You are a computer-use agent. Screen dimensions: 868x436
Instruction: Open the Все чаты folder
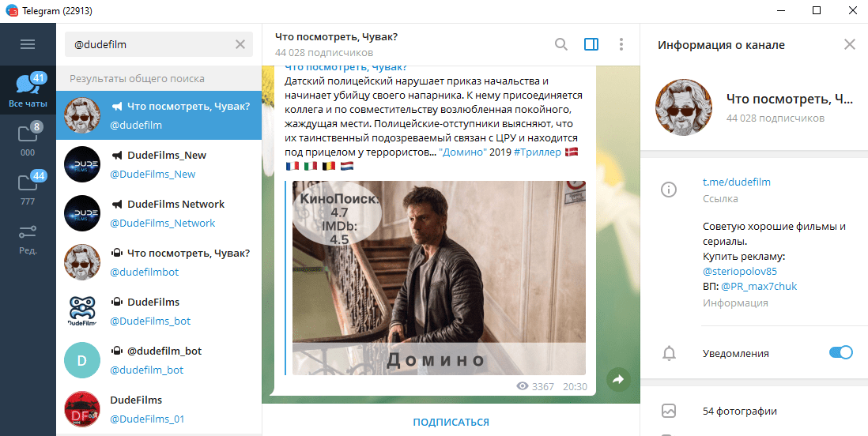tap(28, 90)
